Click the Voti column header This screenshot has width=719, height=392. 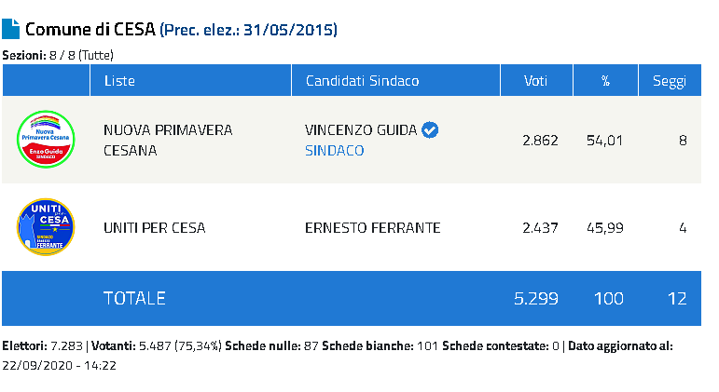click(536, 81)
